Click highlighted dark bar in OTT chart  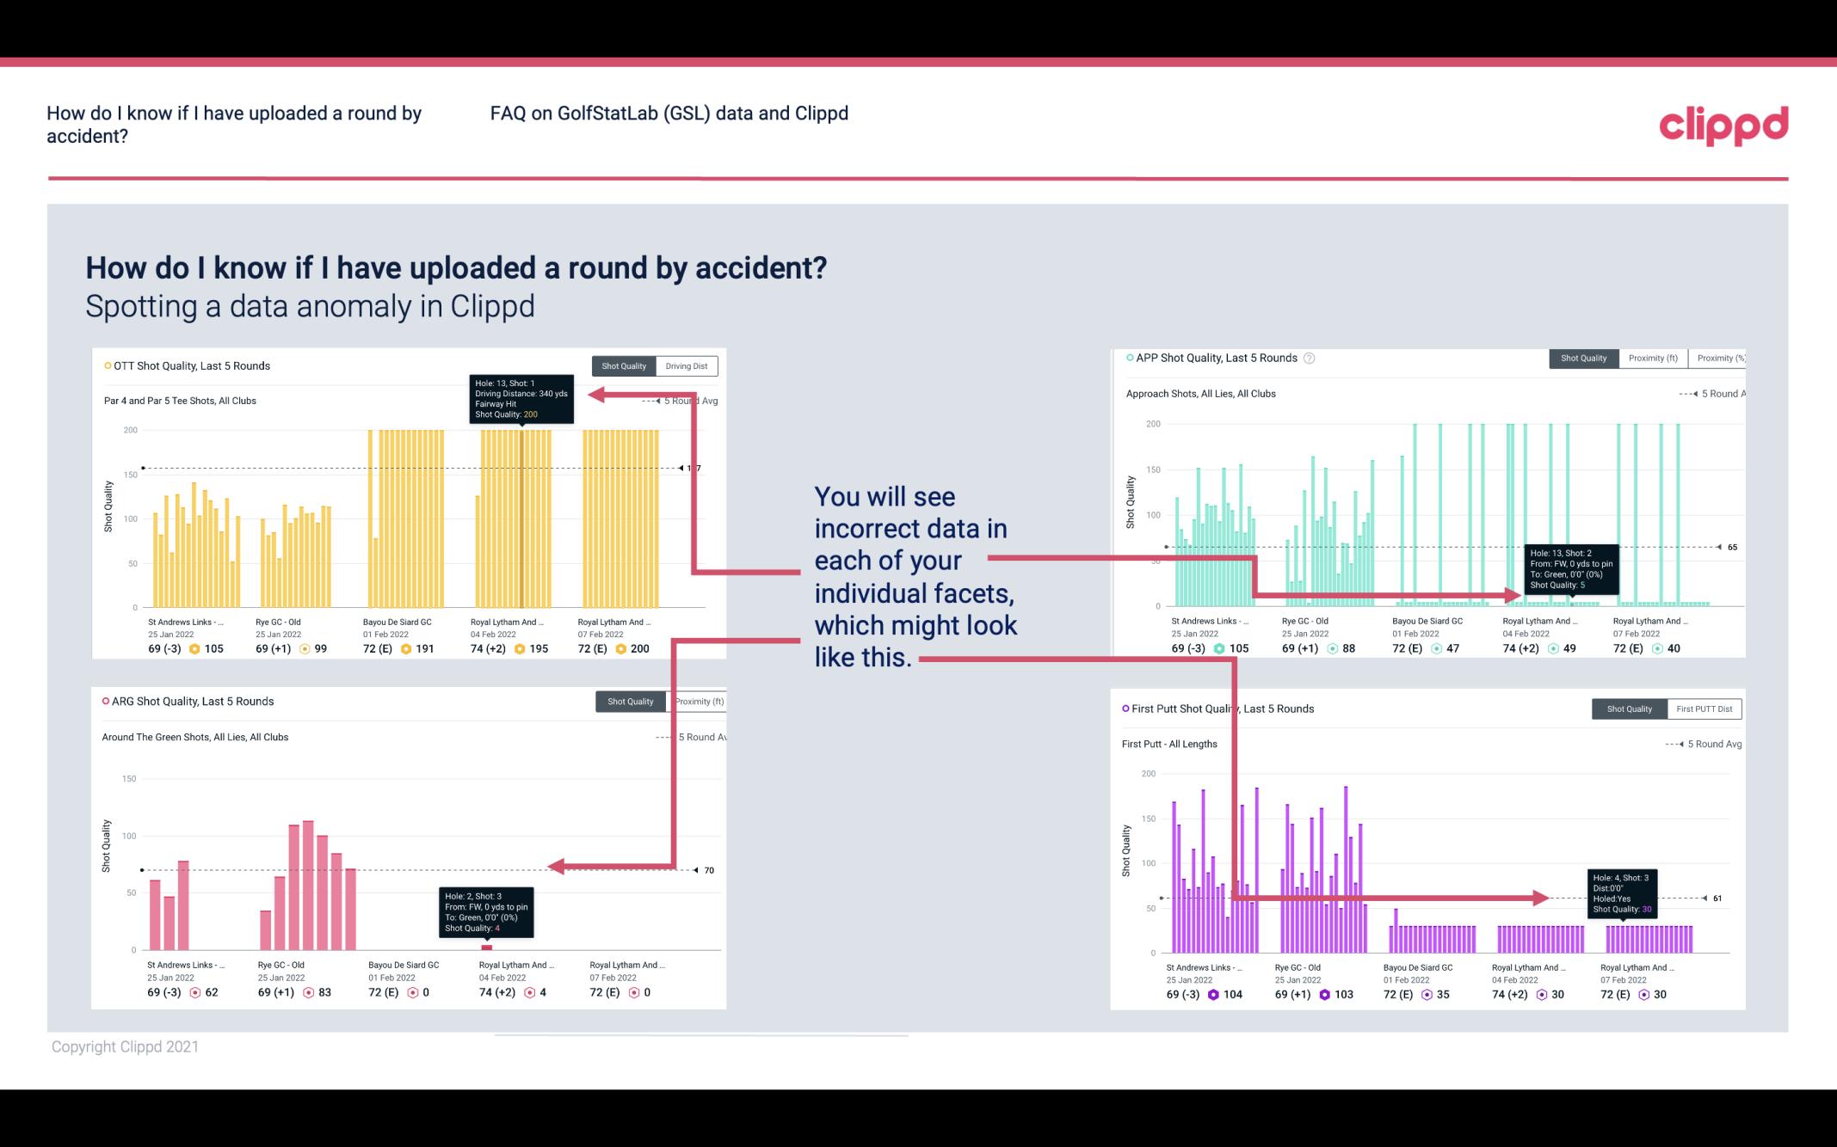tap(521, 518)
